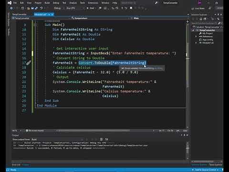The height and width of the screenshot is (172, 229).
Task: Open the Test menu
Action: (x=64, y=3)
